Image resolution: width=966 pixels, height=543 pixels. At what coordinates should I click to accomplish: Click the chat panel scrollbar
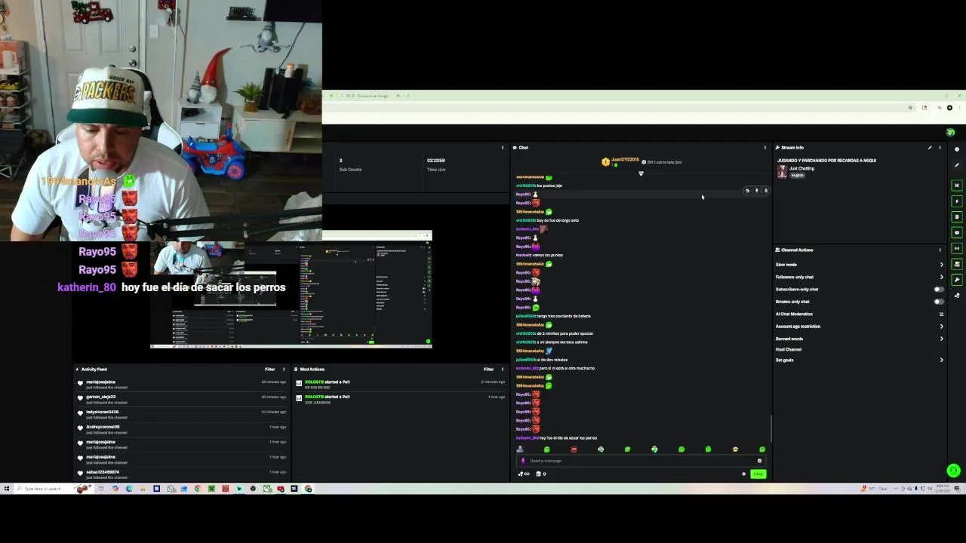(771, 428)
